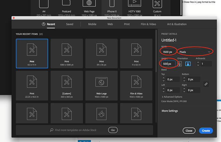Expand Advanced Options section

click(x=172, y=97)
